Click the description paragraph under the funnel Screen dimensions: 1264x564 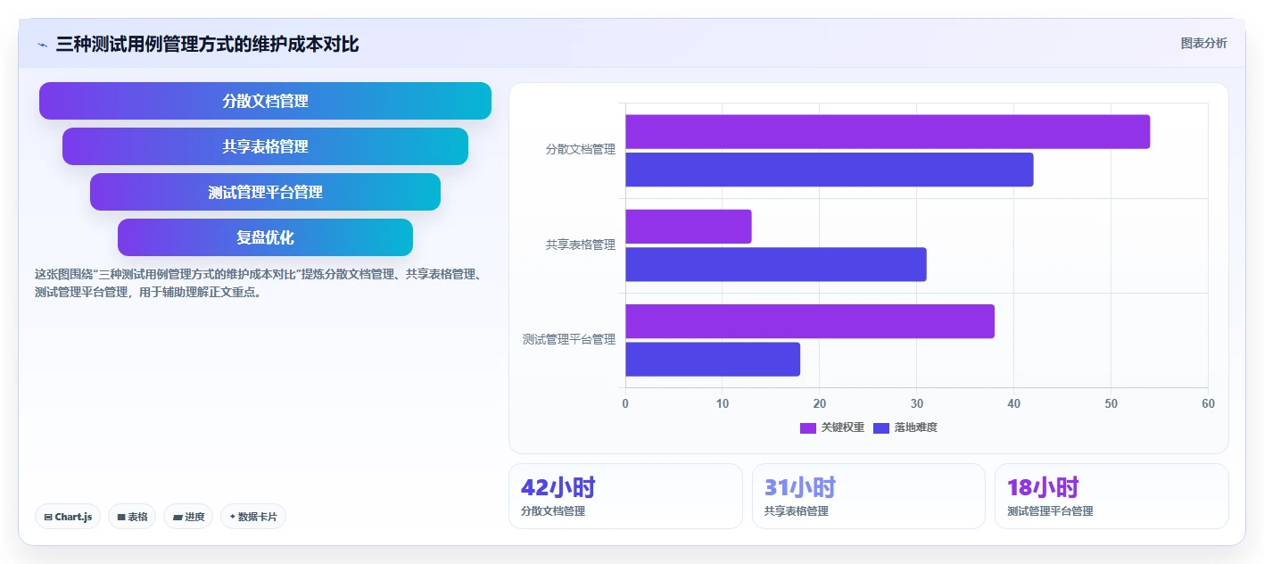tap(259, 283)
